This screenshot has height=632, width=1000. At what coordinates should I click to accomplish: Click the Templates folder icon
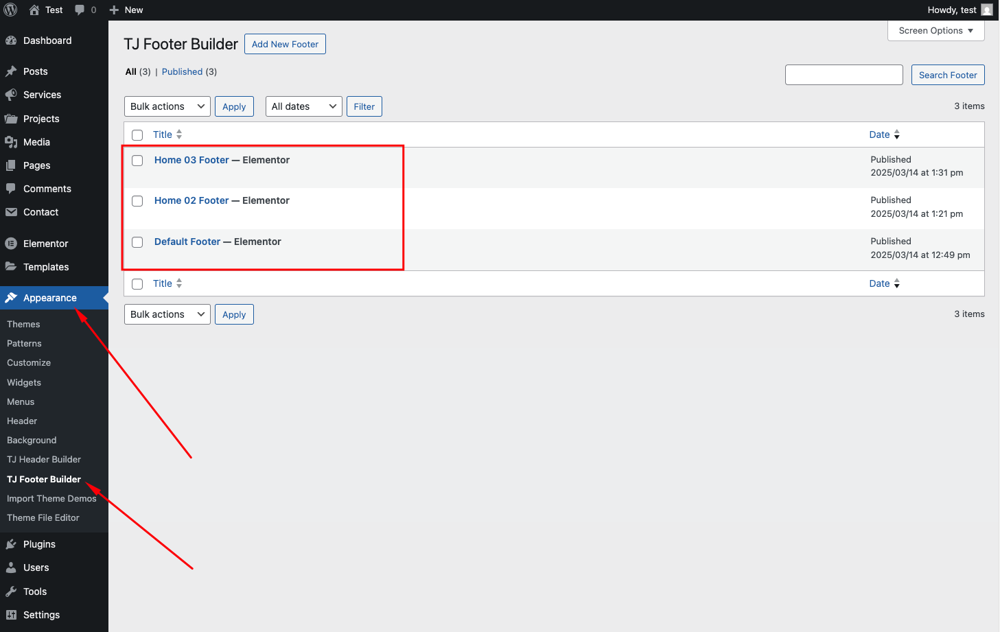click(11, 267)
